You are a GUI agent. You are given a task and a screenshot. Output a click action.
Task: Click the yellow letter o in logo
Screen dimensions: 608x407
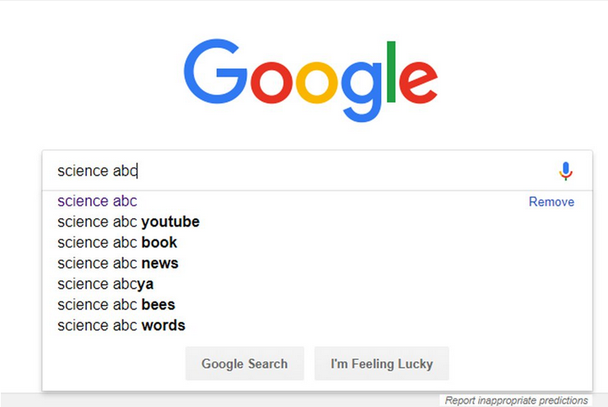click(x=317, y=83)
